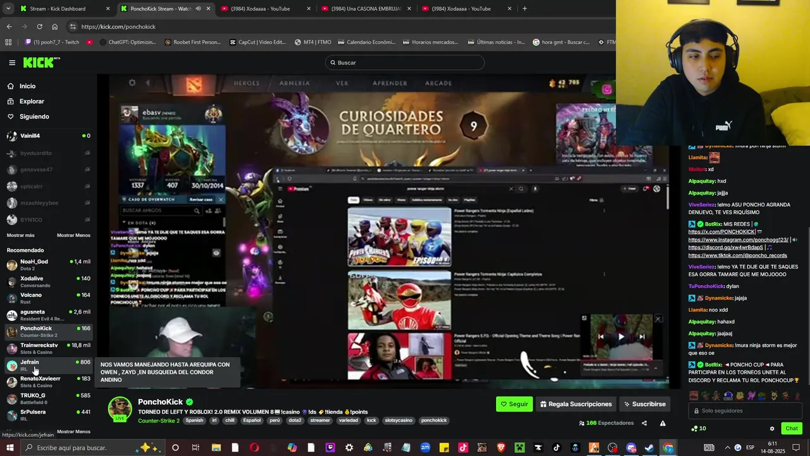Open the MT4 FTMO bookmark

coord(313,42)
